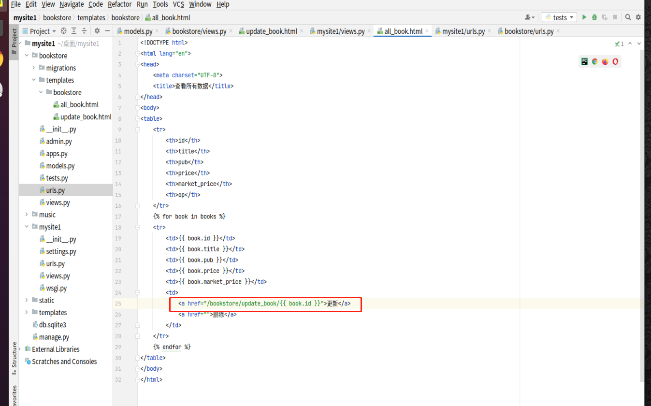Image resolution: width=651 pixels, height=406 pixels.
Task: Open IDE settings gear in top toolbar
Action: [638, 17]
